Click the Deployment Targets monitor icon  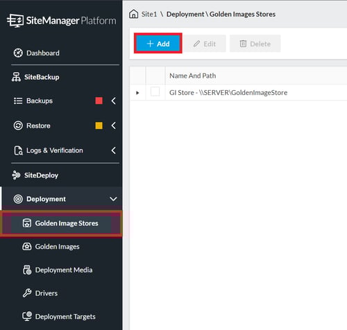click(27, 316)
